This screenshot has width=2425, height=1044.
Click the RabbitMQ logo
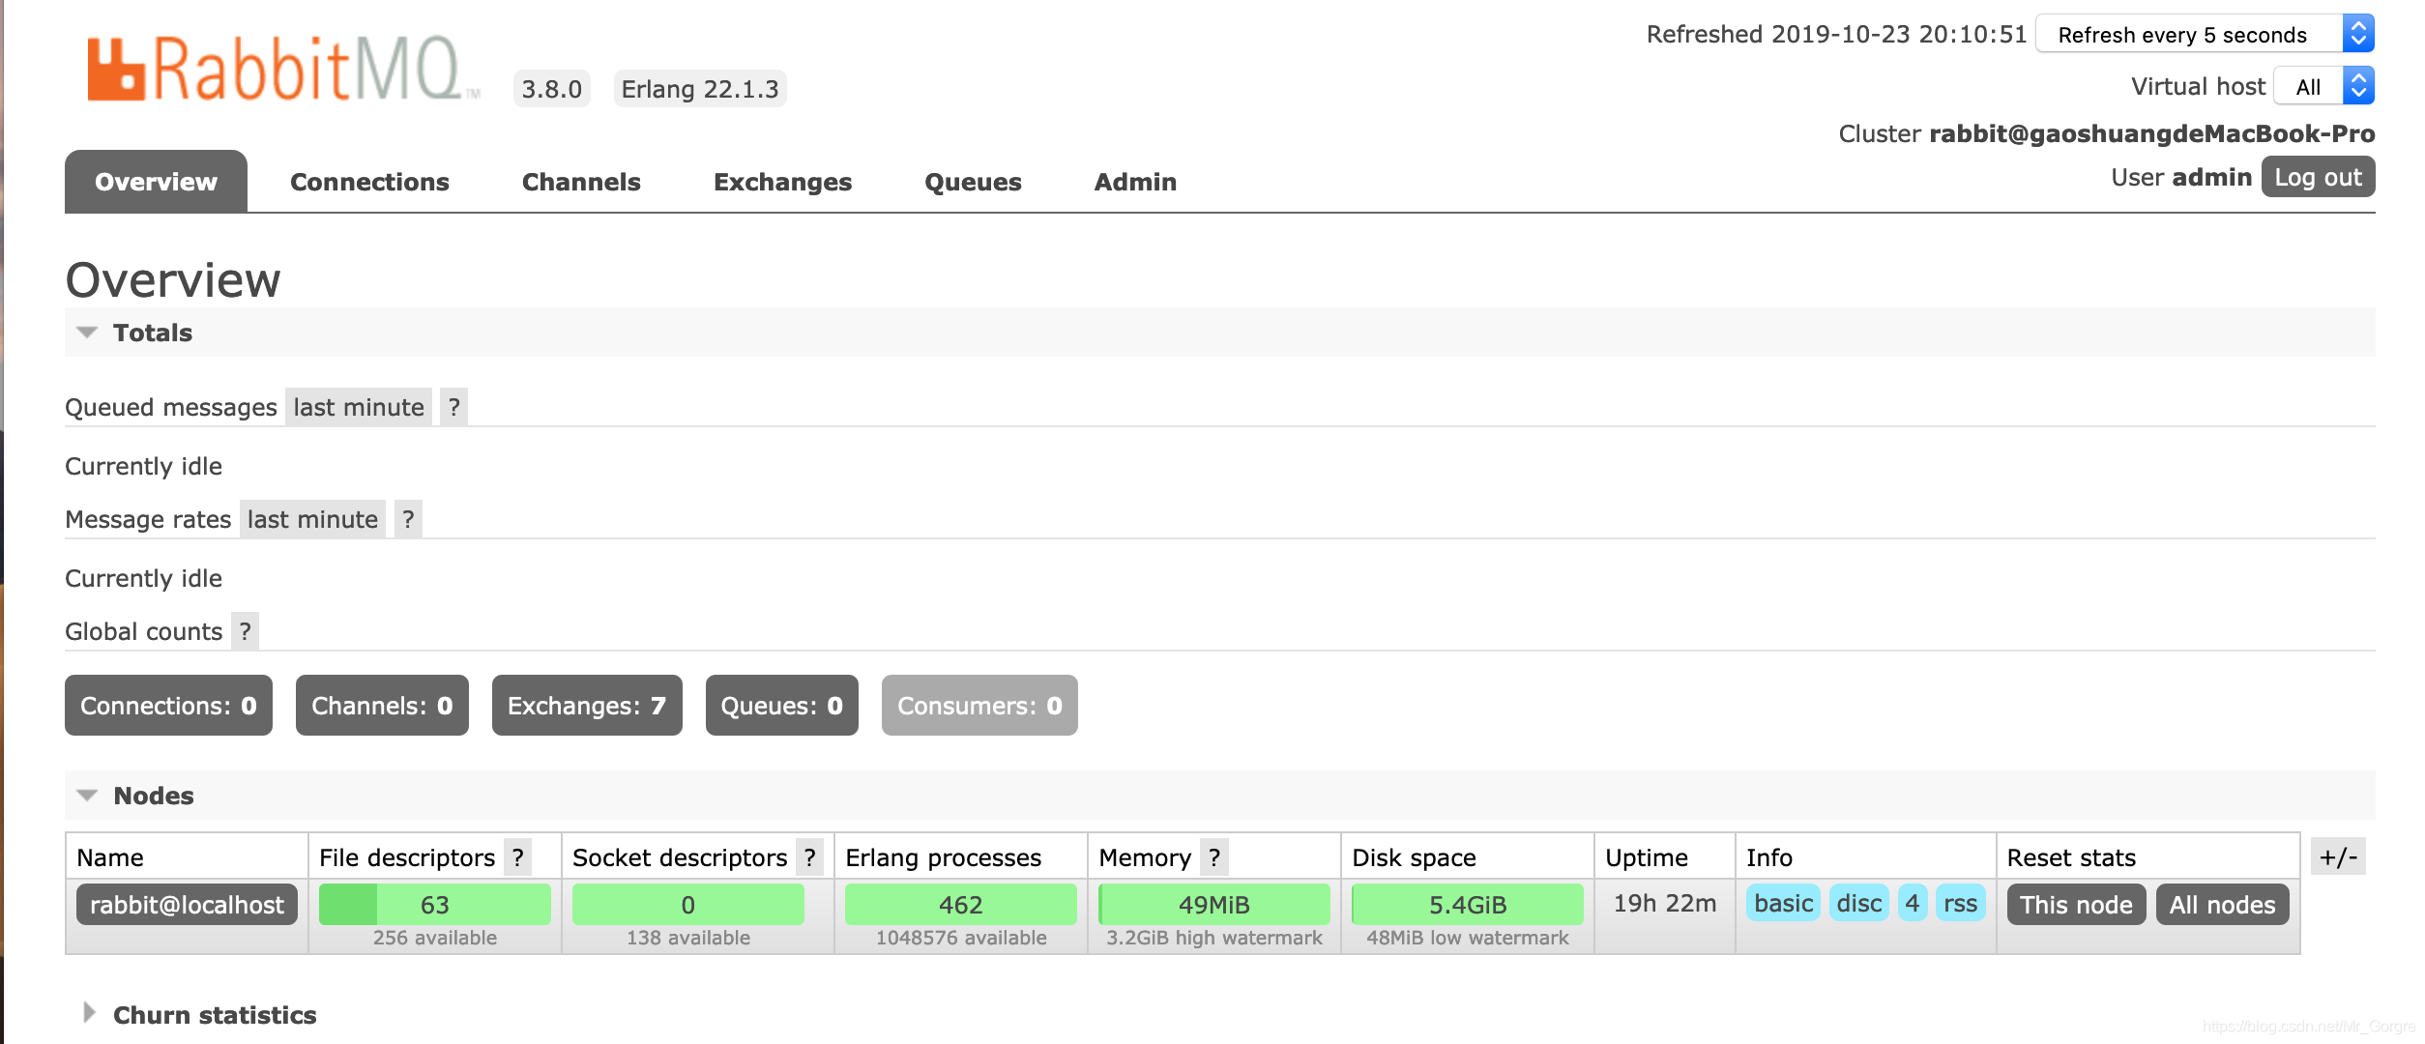pyautogui.click(x=280, y=70)
